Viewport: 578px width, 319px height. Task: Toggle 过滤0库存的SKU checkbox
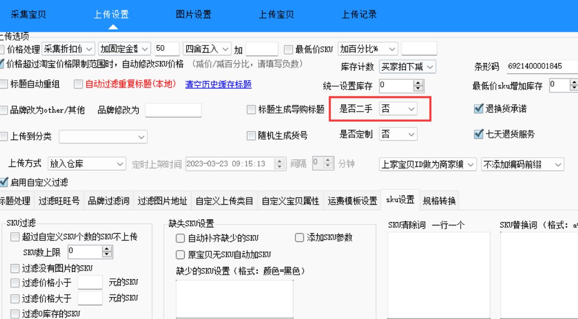[15, 314]
